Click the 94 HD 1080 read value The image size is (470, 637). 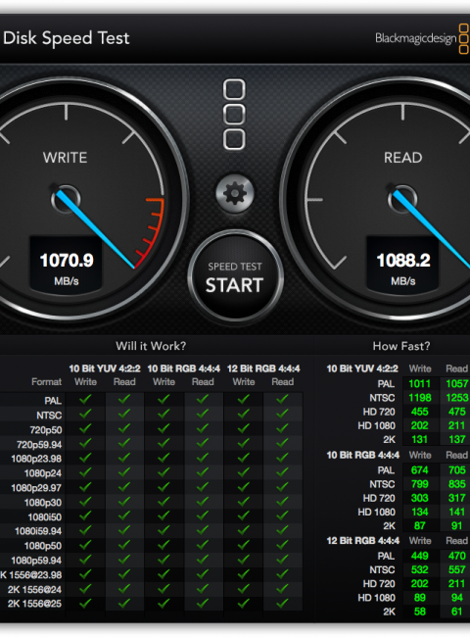[x=457, y=598]
